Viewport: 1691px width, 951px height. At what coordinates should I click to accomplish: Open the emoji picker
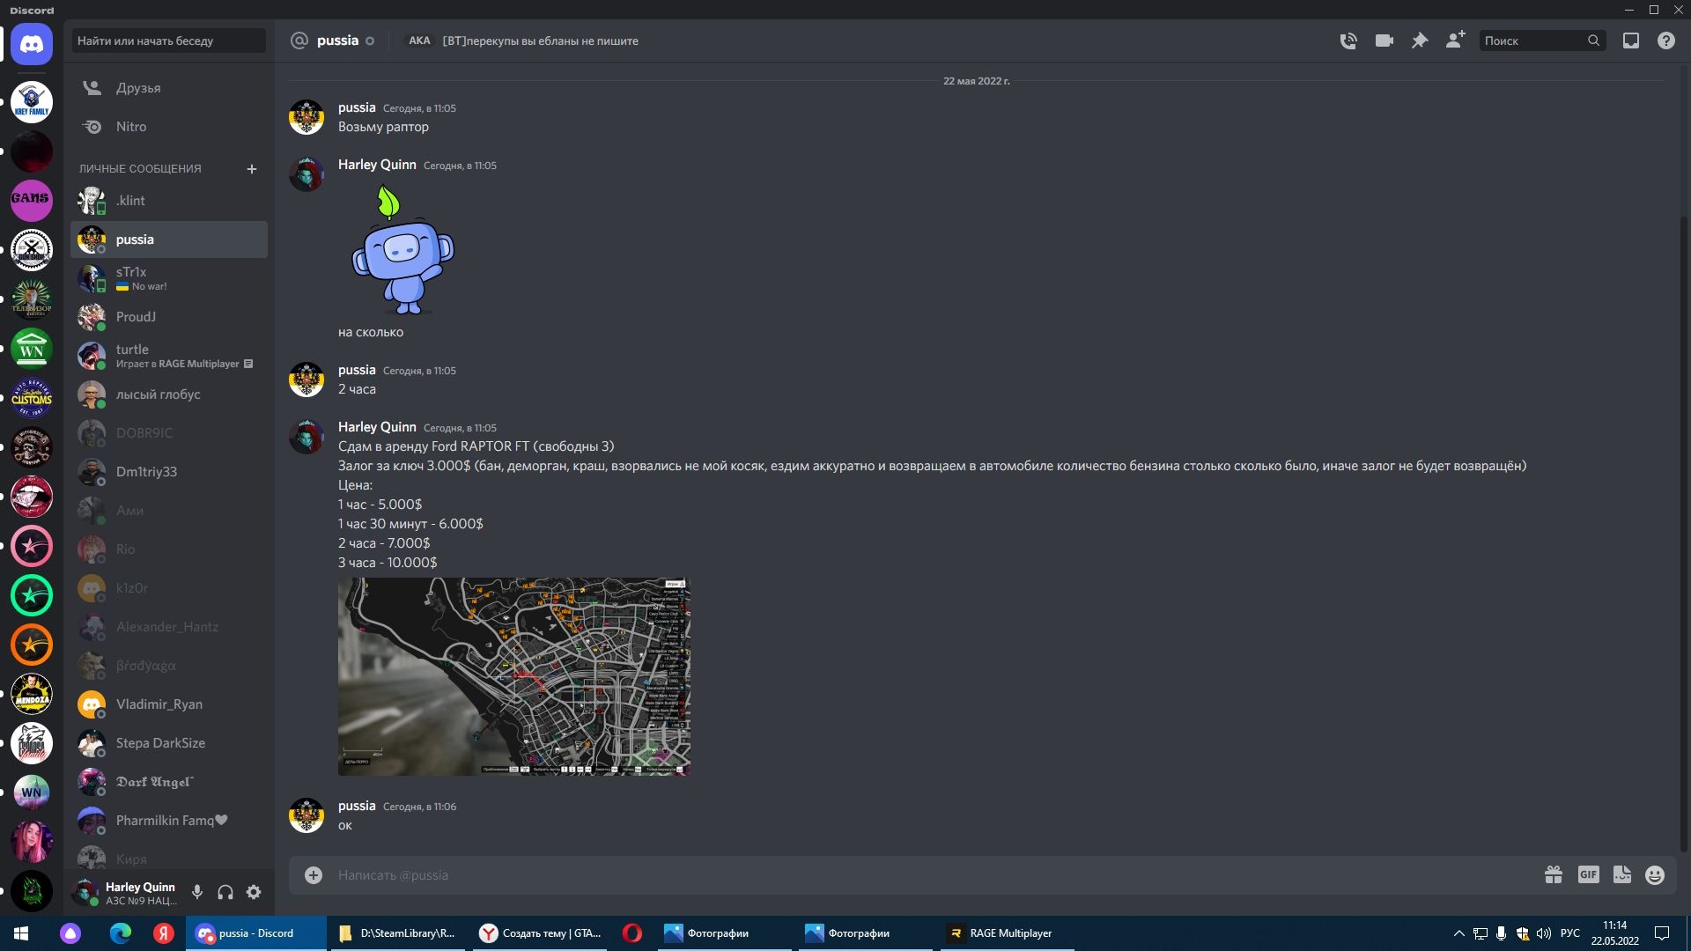[x=1655, y=874]
